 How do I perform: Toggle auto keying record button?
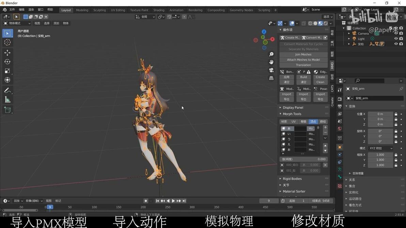146,200
